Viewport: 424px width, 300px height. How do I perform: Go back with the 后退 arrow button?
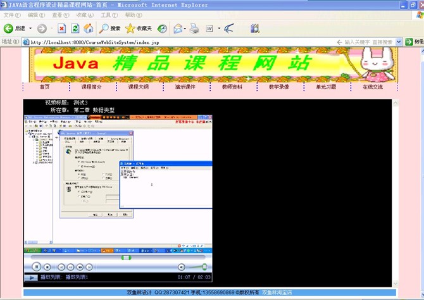(x=14, y=28)
